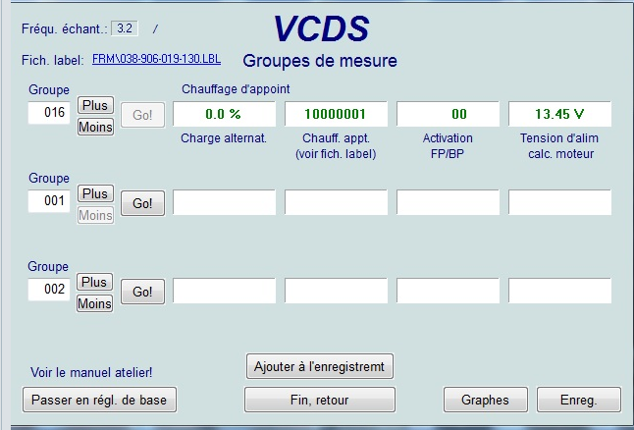Open the FRM\038-906-019-130.LBL label file link

pyautogui.click(x=156, y=59)
